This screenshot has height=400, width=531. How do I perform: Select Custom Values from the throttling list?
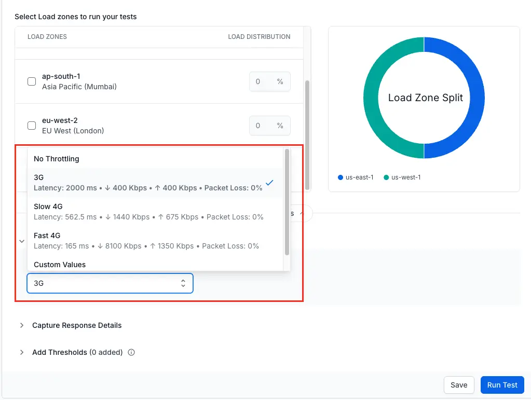(x=60, y=265)
